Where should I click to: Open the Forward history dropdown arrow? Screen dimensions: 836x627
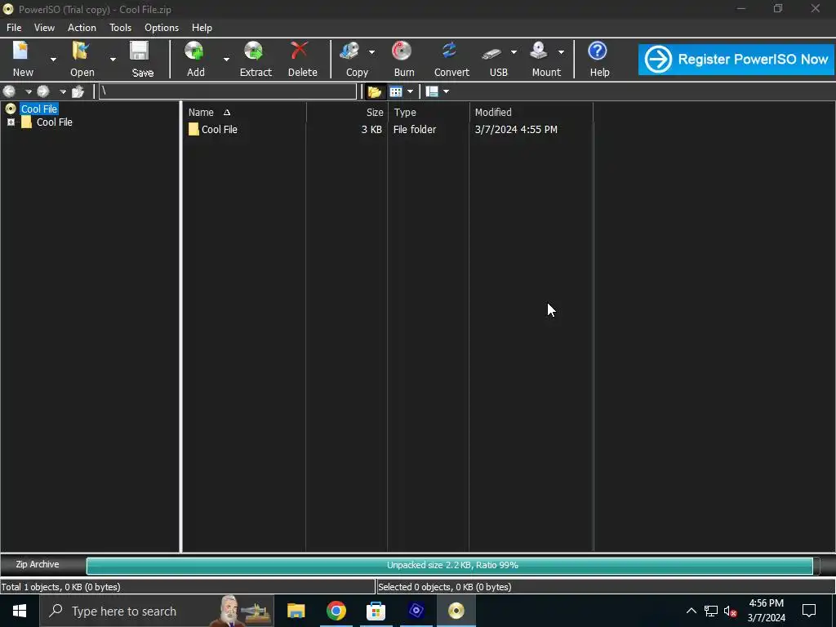(x=62, y=91)
